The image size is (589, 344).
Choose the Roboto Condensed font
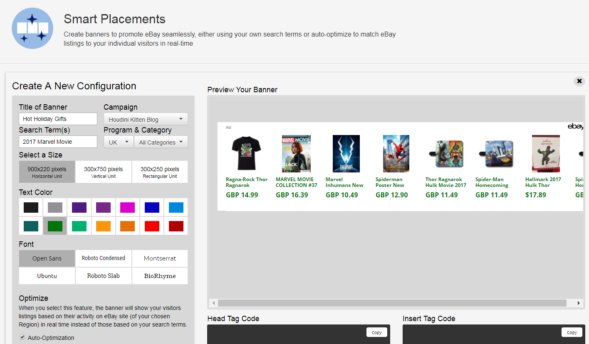[104, 258]
